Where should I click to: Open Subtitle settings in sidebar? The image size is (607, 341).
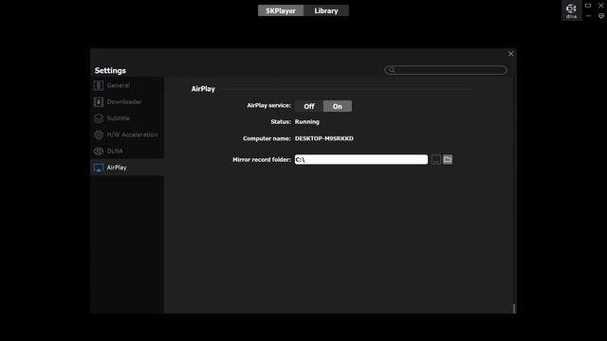[127, 118]
